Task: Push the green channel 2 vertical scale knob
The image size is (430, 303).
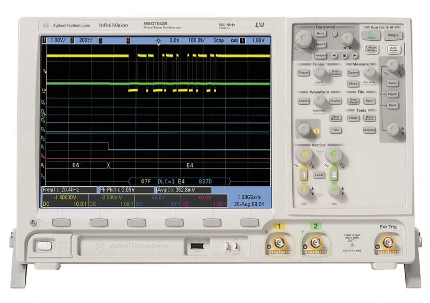Action: click(334, 155)
